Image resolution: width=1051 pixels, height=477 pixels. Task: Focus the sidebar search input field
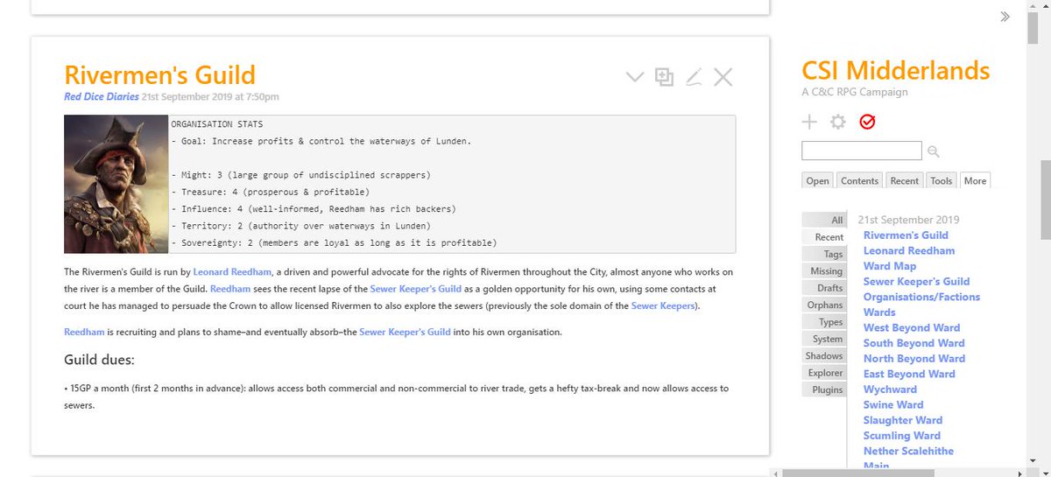pos(862,151)
